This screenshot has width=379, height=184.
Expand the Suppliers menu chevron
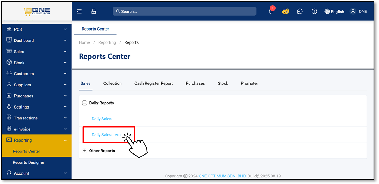(x=65, y=85)
